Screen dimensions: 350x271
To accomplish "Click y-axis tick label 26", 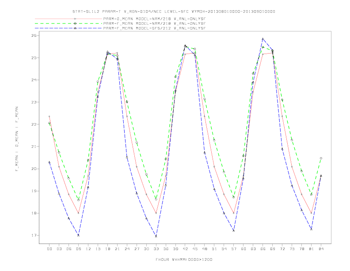I will pyautogui.click(x=34, y=35).
